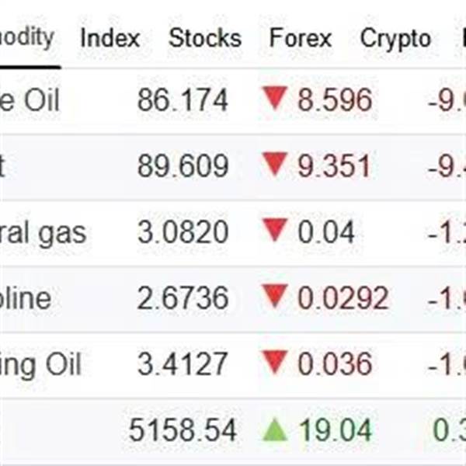Click the red down arrow beside 0.036
This screenshot has width=466, height=466.
point(275,363)
